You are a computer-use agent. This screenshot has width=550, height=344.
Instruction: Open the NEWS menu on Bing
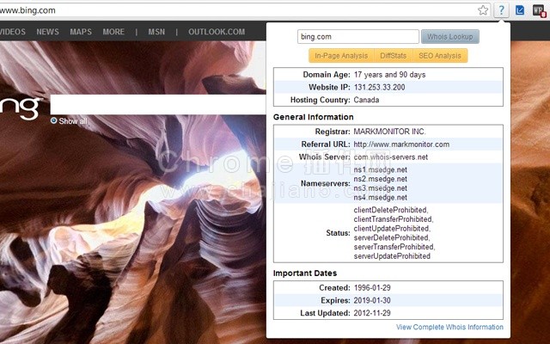(48, 32)
